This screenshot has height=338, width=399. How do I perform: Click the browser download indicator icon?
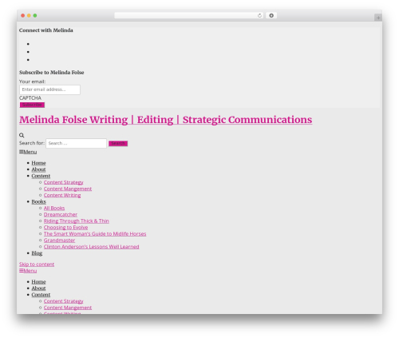tap(271, 16)
